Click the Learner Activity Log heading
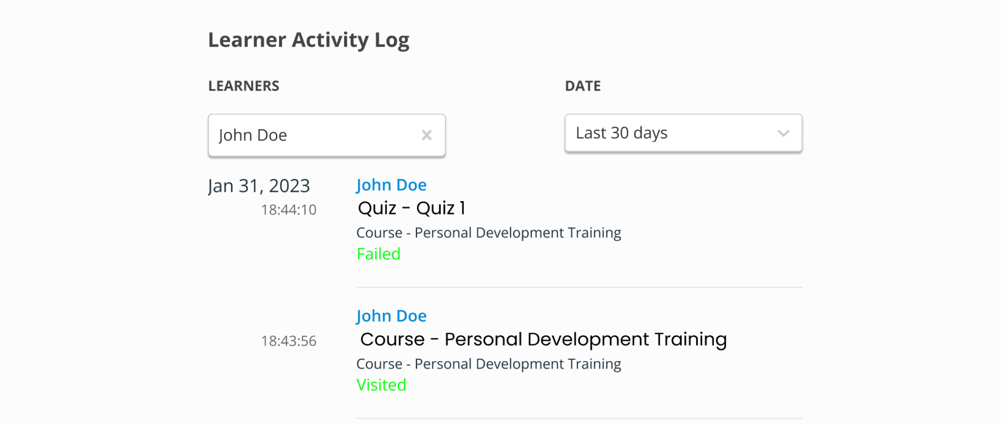The image size is (1001, 424). coord(308,40)
